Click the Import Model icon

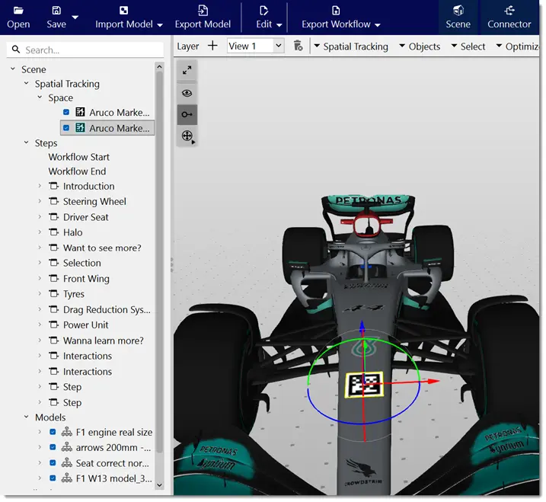[123, 11]
